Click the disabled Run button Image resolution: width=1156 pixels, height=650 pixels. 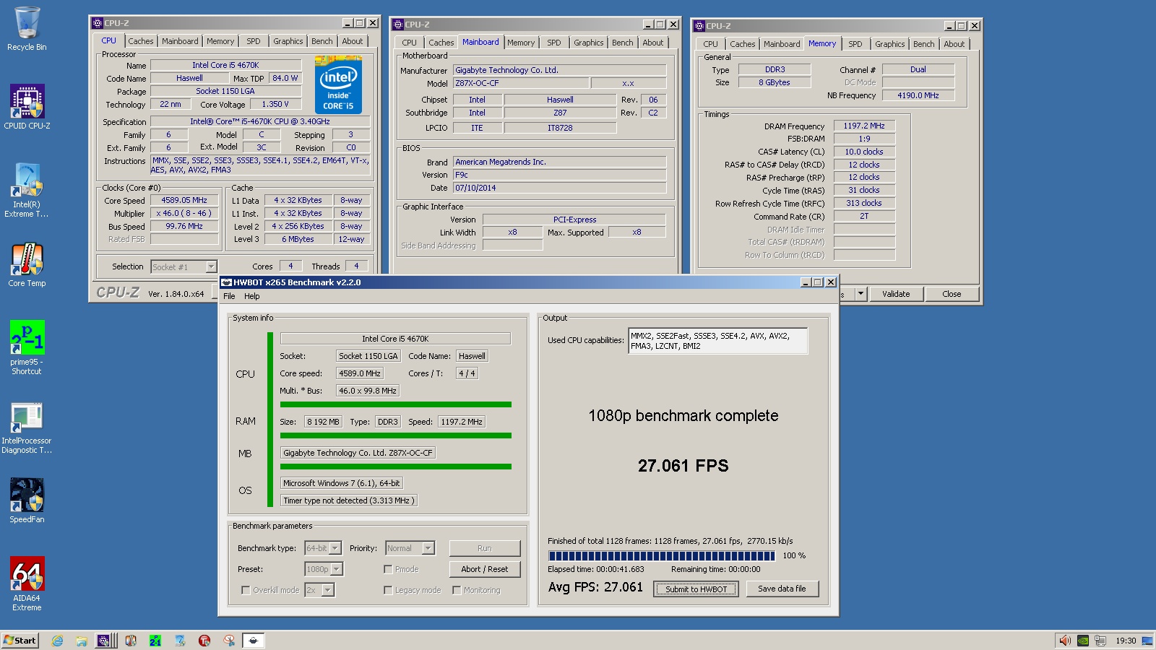point(485,548)
